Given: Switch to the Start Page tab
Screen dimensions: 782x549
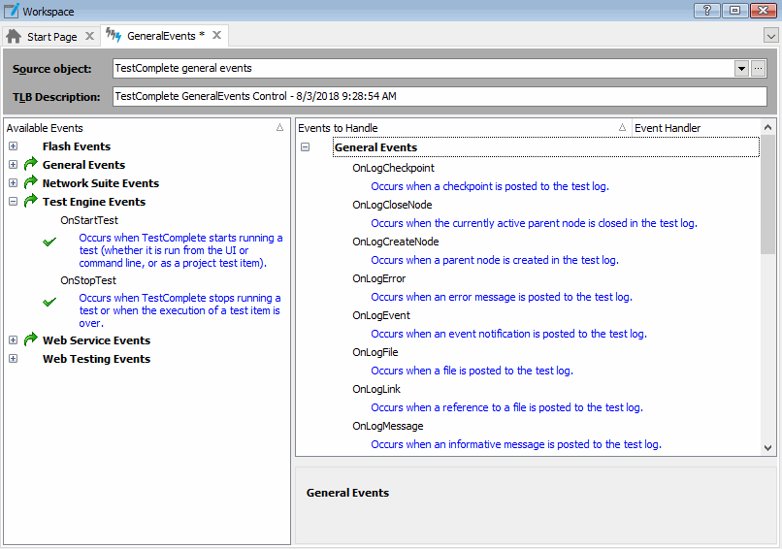Looking at the screenshot, I should (51, 37).
